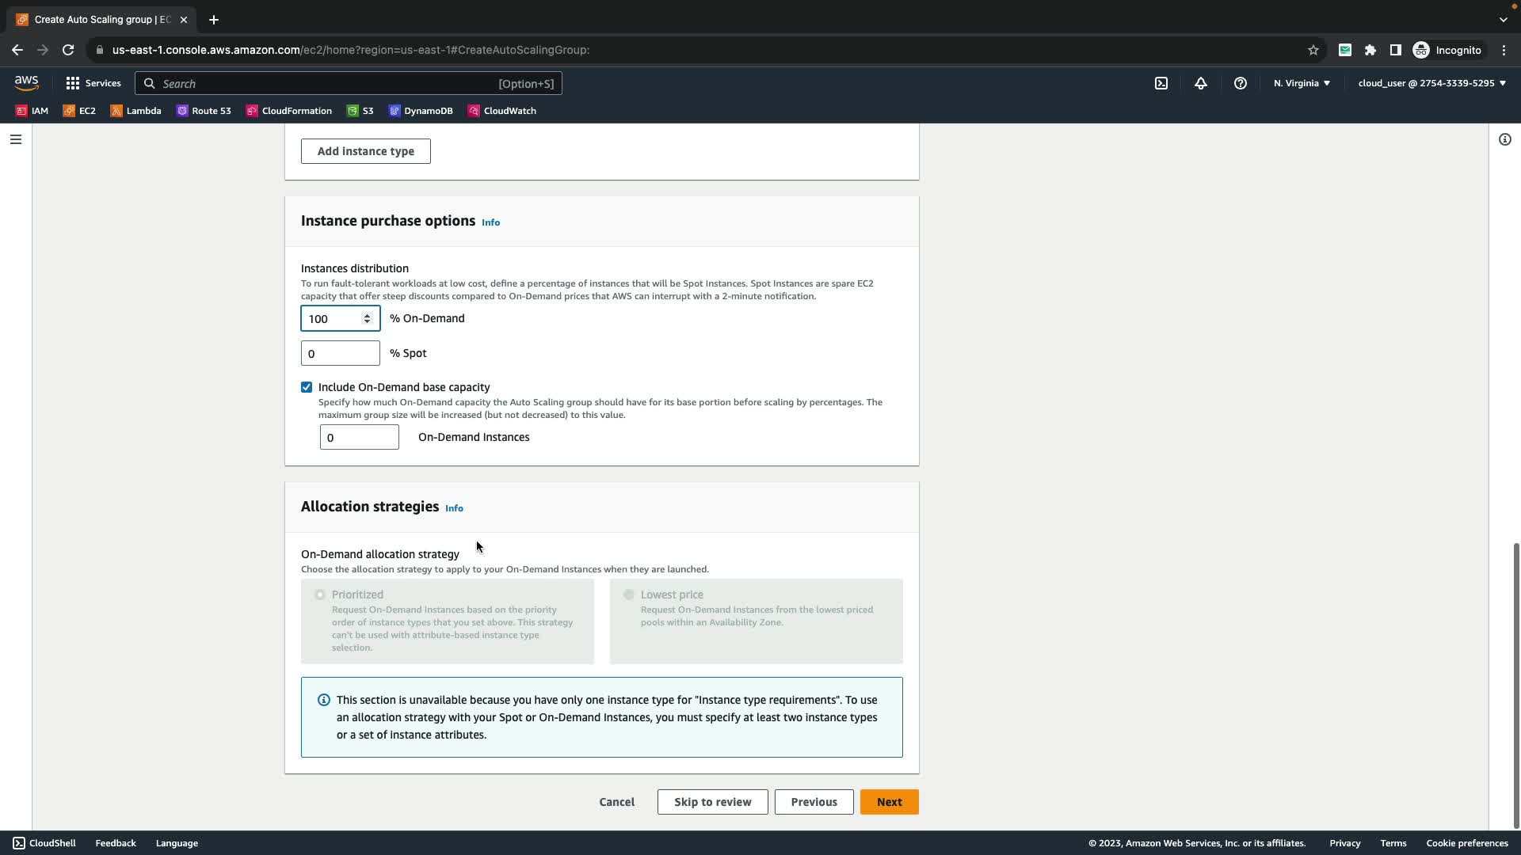
Task: Bookmark page with the star icon
Action: 1313,50
